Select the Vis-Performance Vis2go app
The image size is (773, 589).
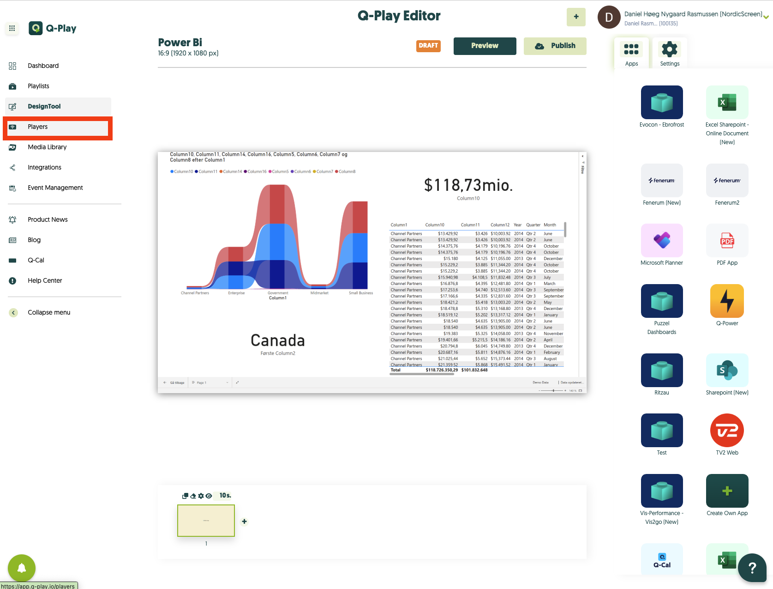click(662, 491)
